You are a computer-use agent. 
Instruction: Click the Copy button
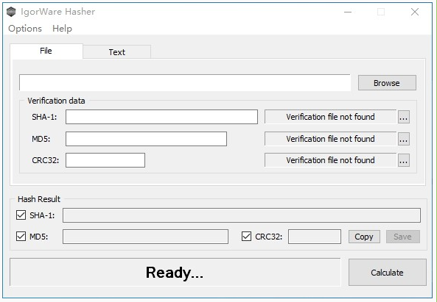364,237
